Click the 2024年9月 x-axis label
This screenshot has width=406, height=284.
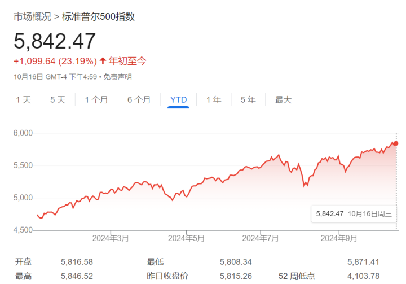point(339,238)
